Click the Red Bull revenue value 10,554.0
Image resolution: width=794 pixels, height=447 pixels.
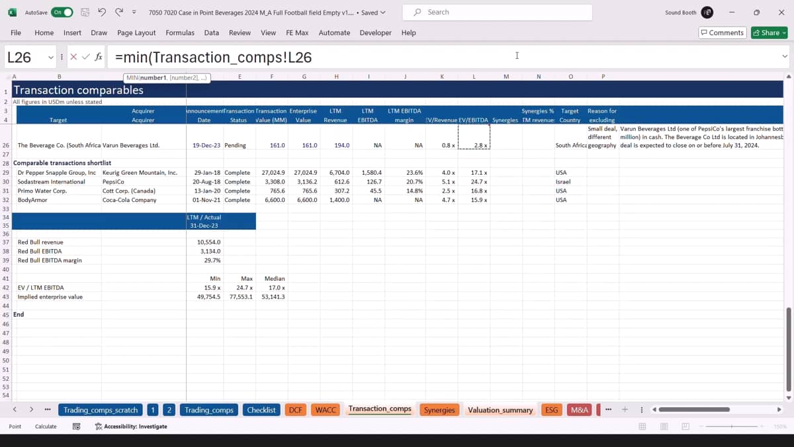(x=205, y=242)
